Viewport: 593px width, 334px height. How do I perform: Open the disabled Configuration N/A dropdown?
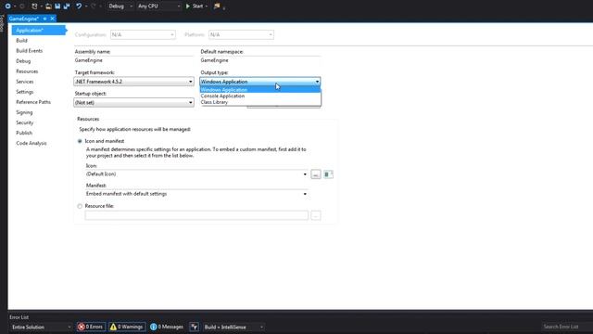click(143, 35)
